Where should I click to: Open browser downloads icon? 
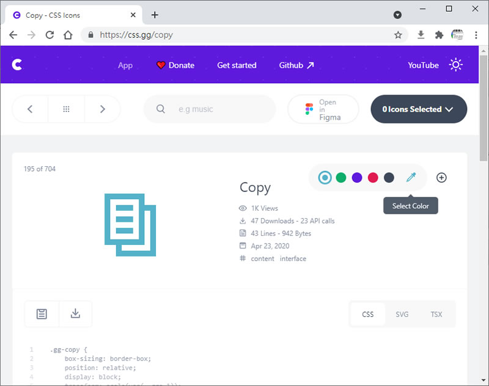[421, 35]
